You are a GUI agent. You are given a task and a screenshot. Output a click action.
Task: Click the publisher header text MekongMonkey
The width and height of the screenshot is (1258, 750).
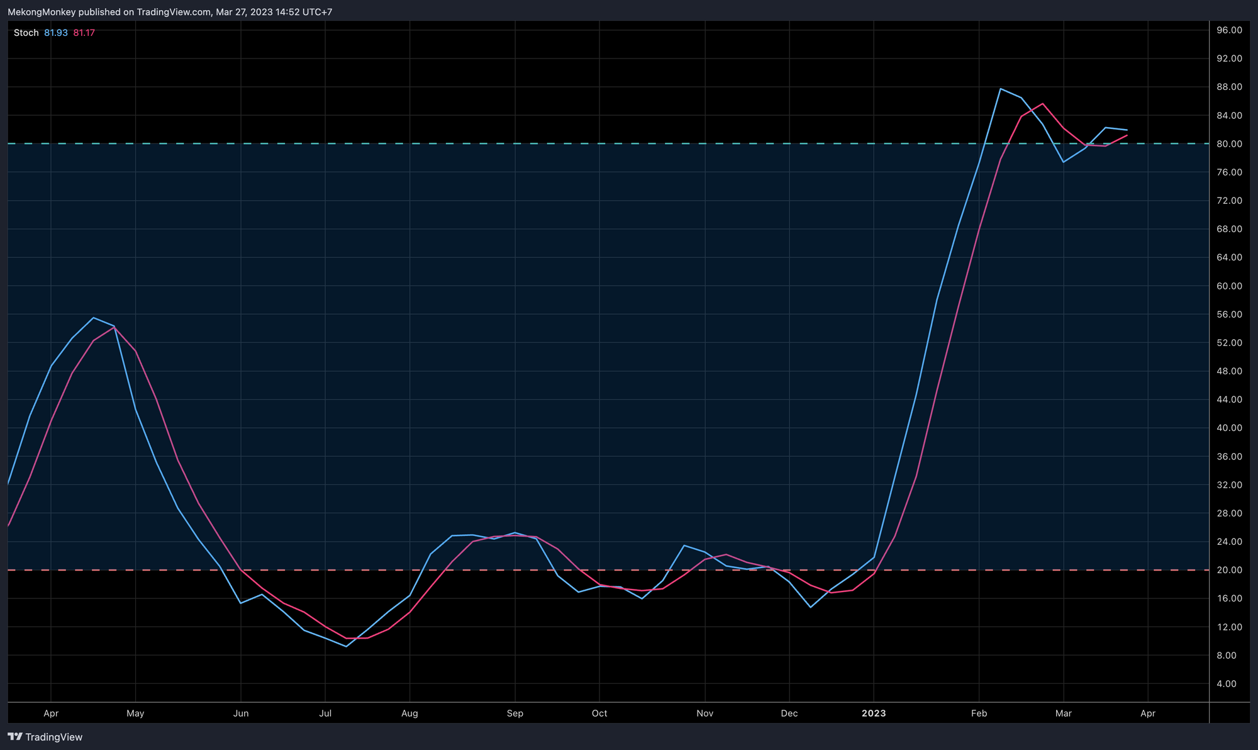pos(42,12)
